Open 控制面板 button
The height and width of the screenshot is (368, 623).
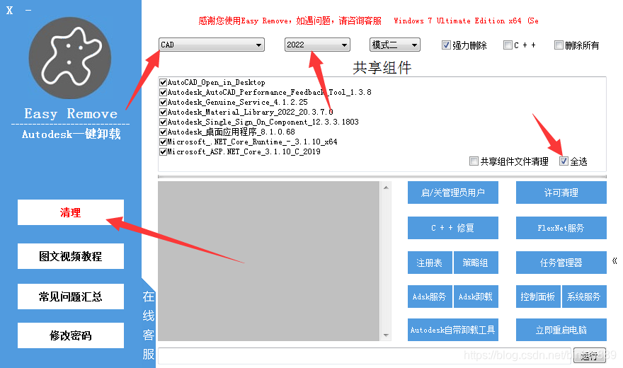pos(538,297)
